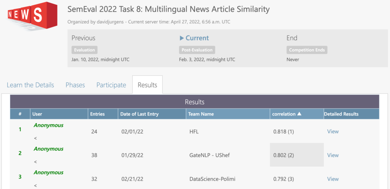Click the Current phase heading
This screenshot has width=390, height=189.
point(197,38)
